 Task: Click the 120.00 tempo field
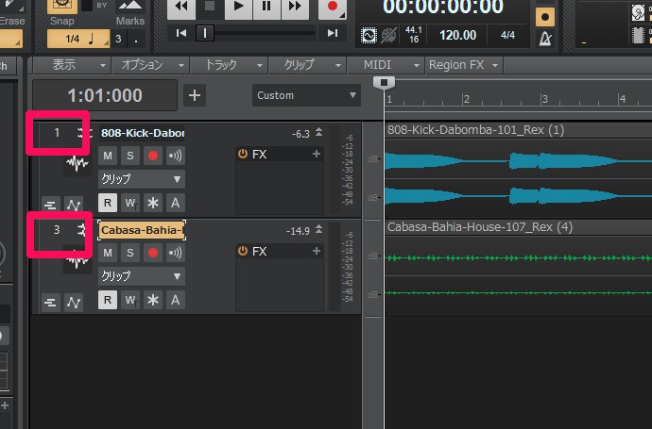457,35
